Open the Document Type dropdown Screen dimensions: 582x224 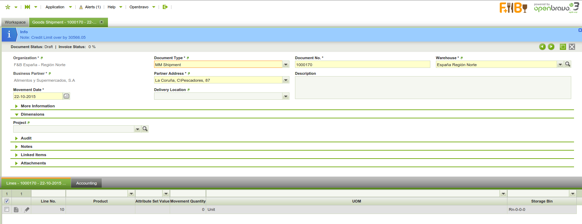coord(286,65)
